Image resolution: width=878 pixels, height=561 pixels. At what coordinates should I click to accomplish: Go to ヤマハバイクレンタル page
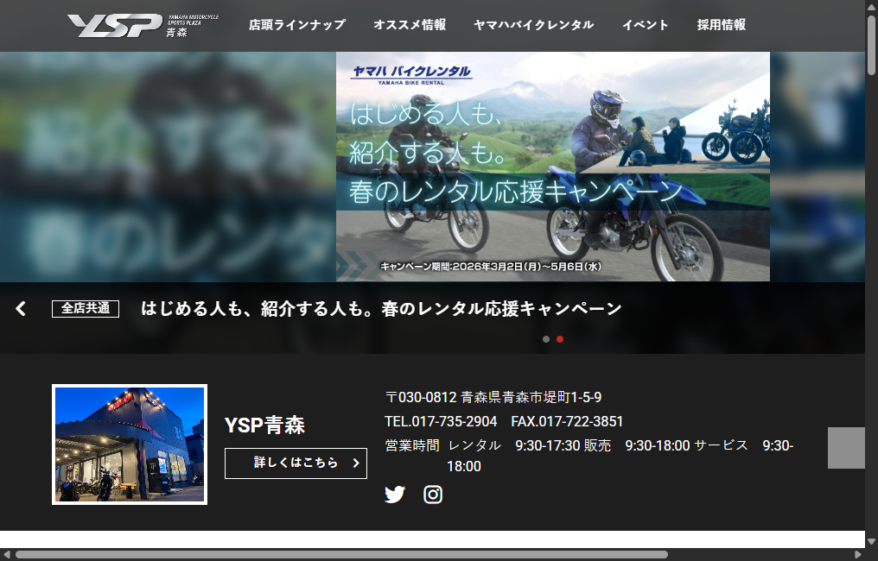coord(534,25)
